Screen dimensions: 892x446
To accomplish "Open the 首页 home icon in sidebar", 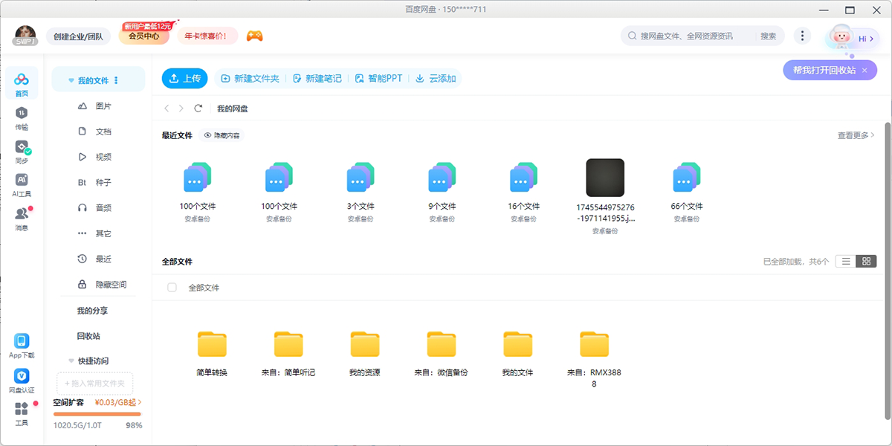I will click(22, 84).
